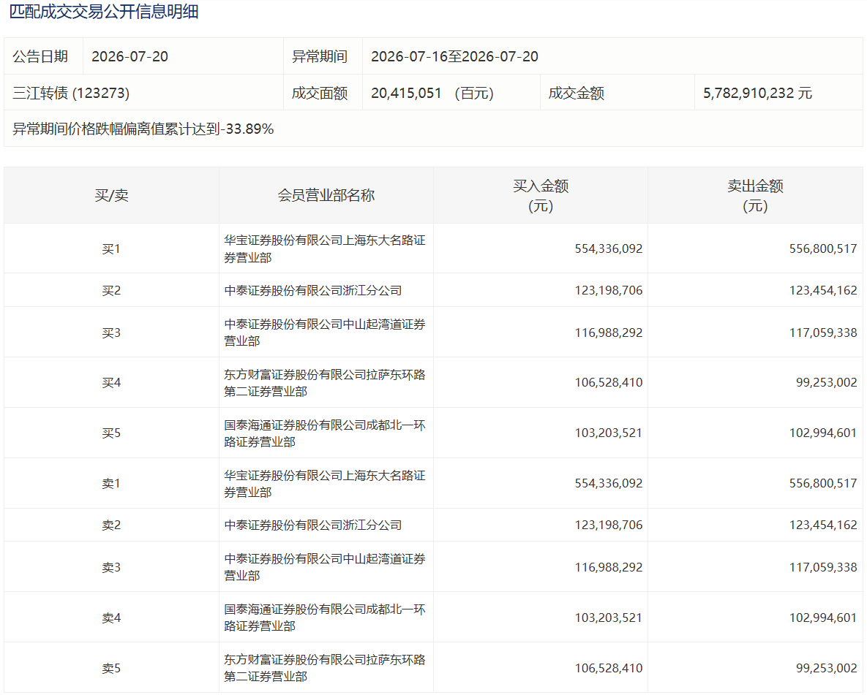Click the 会员营业部名称 column header
The height and width of the screenshot is (695, 867).
tap(326, 196)
